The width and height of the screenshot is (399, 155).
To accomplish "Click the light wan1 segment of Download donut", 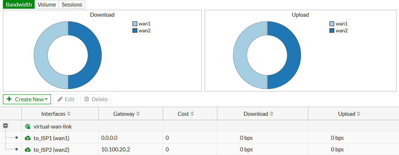I will [x=41, y=55].
